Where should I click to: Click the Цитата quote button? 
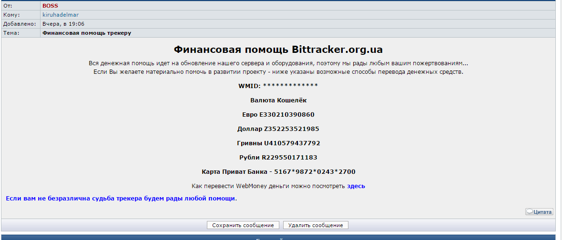[539, 212]
